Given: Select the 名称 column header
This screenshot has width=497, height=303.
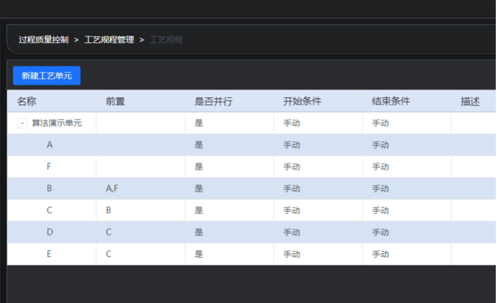Looking at the screenshot, I should (x=27, y=101).
